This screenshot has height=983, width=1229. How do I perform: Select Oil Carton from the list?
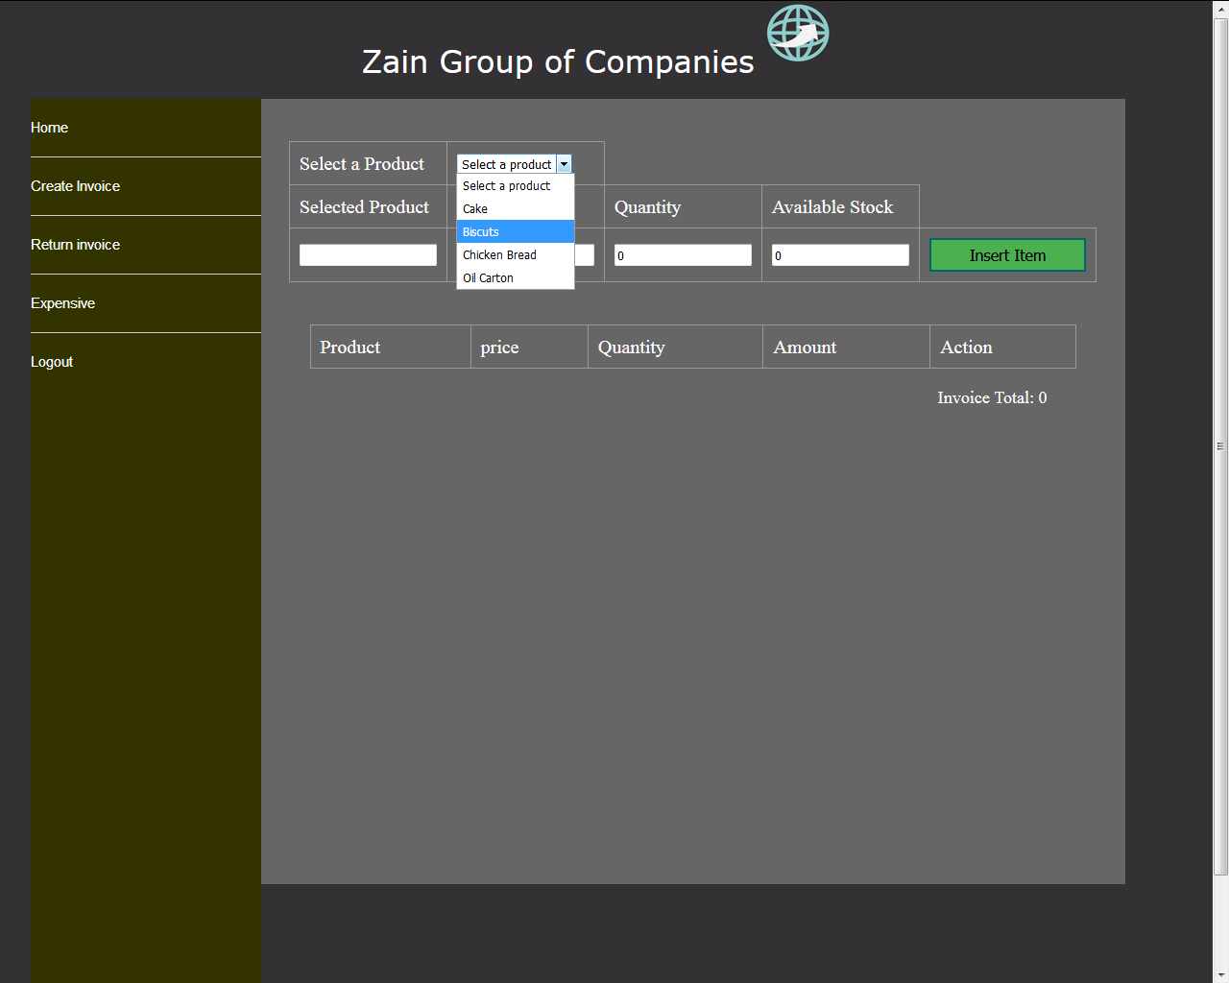click(x=516, y=277)
